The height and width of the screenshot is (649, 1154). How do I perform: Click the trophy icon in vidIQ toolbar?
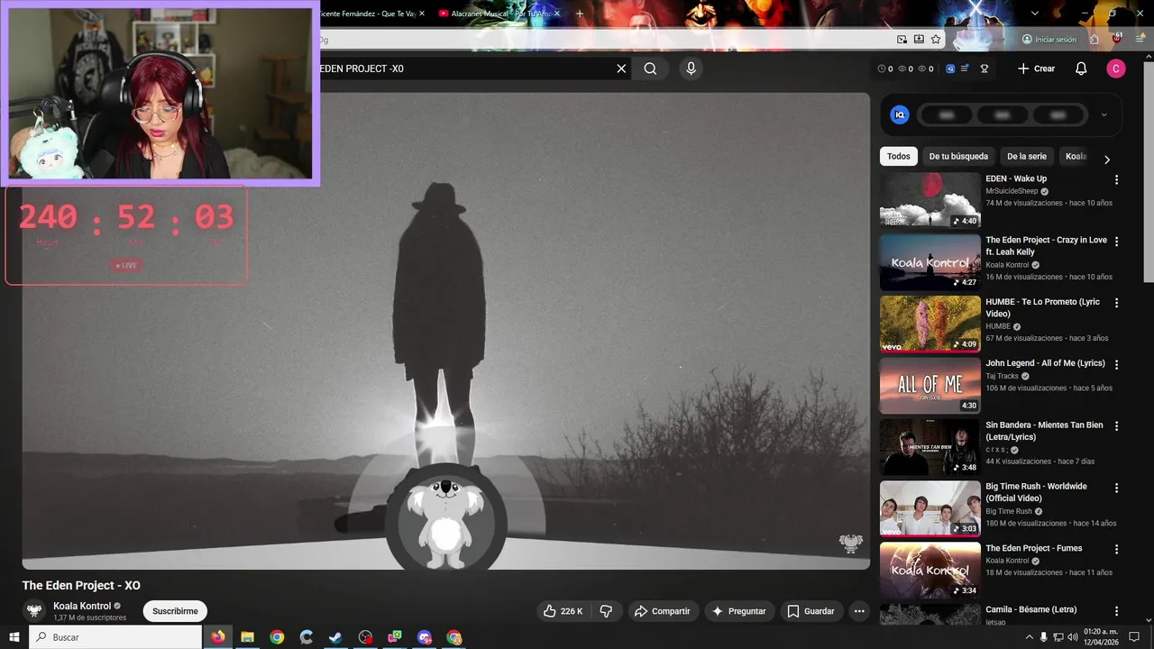click(985, 69)
